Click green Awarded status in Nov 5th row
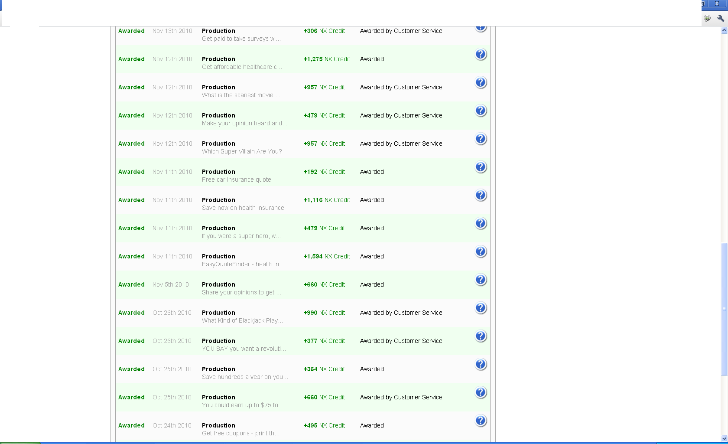Screen dimensions: 728x444 (131, 284)
